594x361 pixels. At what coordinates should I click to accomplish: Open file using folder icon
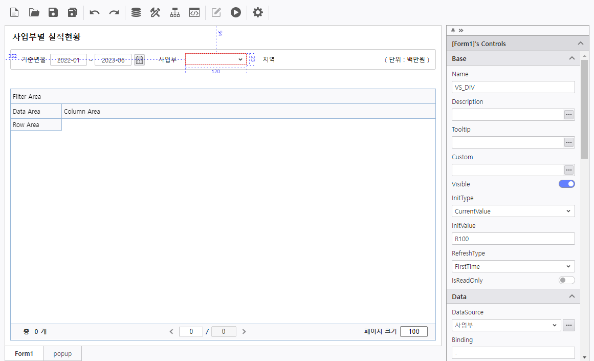(34, 12)
